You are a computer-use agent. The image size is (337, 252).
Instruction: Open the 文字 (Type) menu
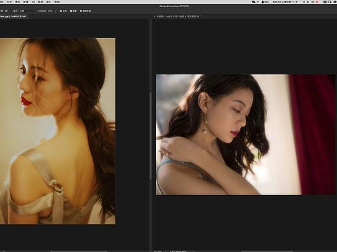[x=9, y=2]
